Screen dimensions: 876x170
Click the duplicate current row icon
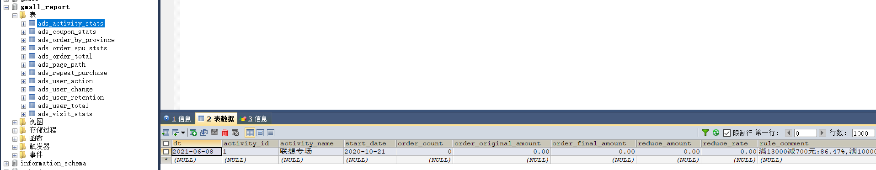click(x=204, y=133)
